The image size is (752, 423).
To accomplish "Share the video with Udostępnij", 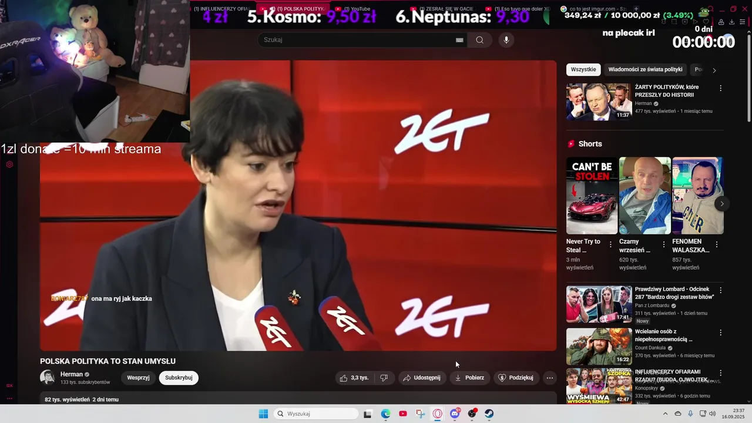I will [x=422, y=378].
